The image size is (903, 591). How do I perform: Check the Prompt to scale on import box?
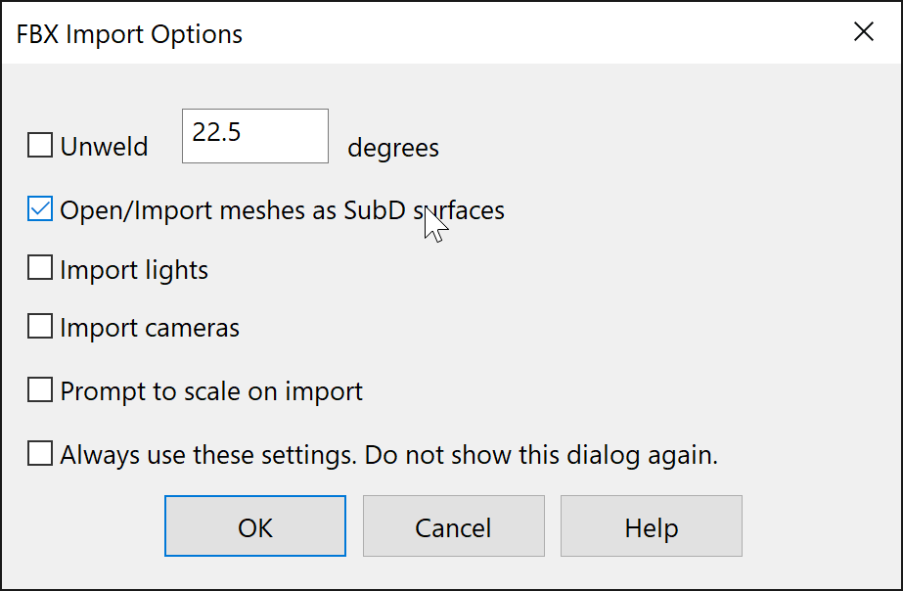click(40, 390)
